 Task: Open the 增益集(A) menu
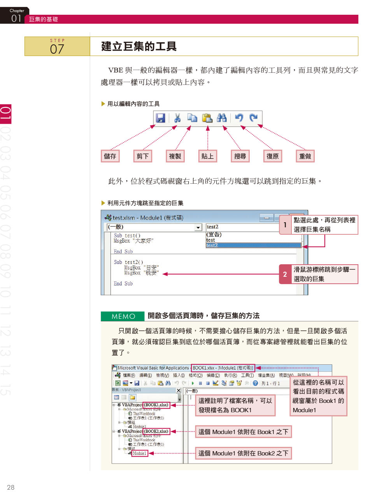(266, 376)
